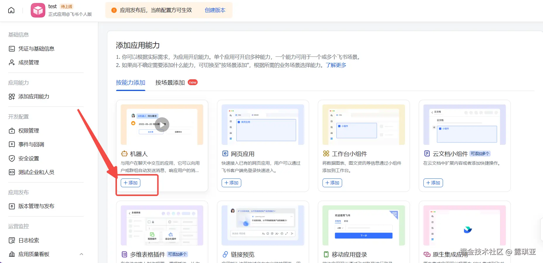This screenshot has height=263, width=543.
Task: Open the 云文档小组件 preview thumbnail
Action: 465,125
